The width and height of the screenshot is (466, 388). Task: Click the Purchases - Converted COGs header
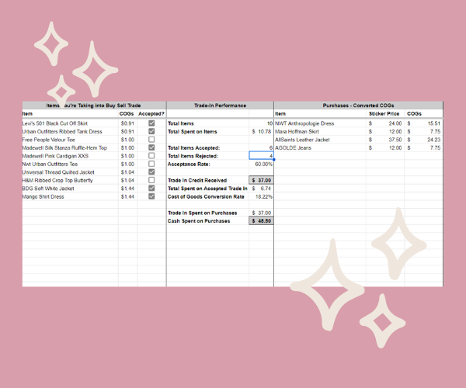click(358, 106)
